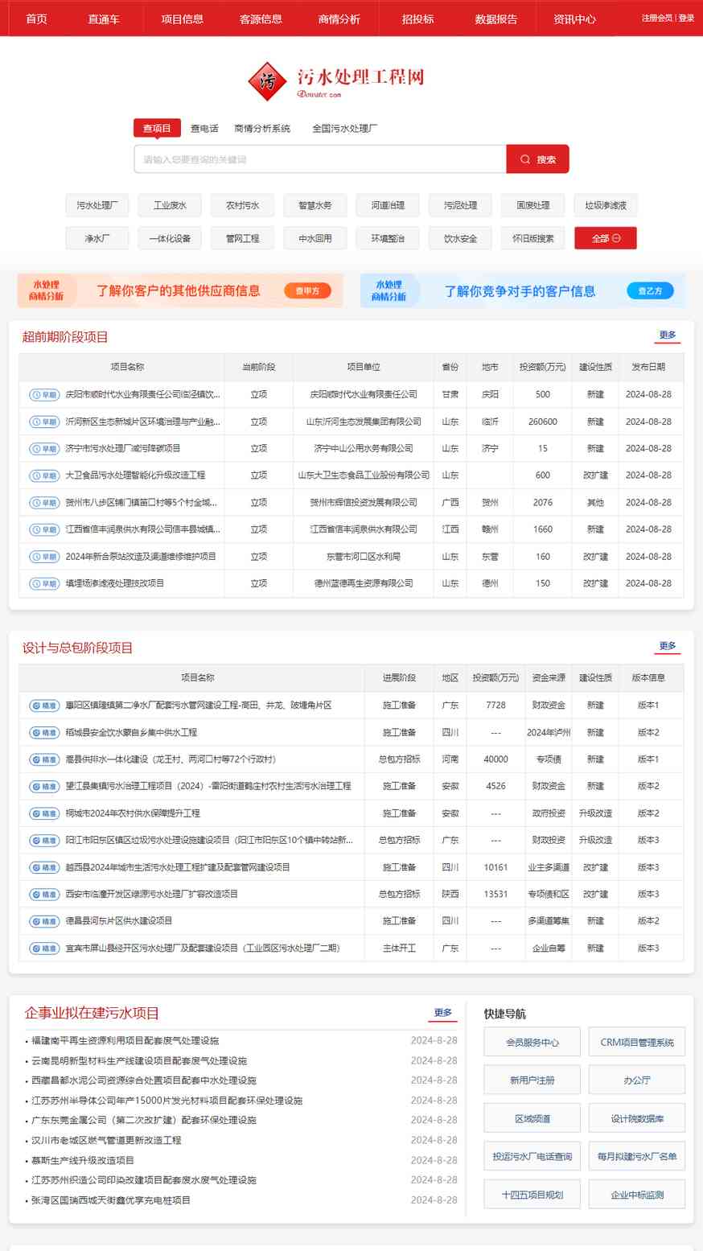Click 更多 in 设计与总包阶段项目 section

668,646
